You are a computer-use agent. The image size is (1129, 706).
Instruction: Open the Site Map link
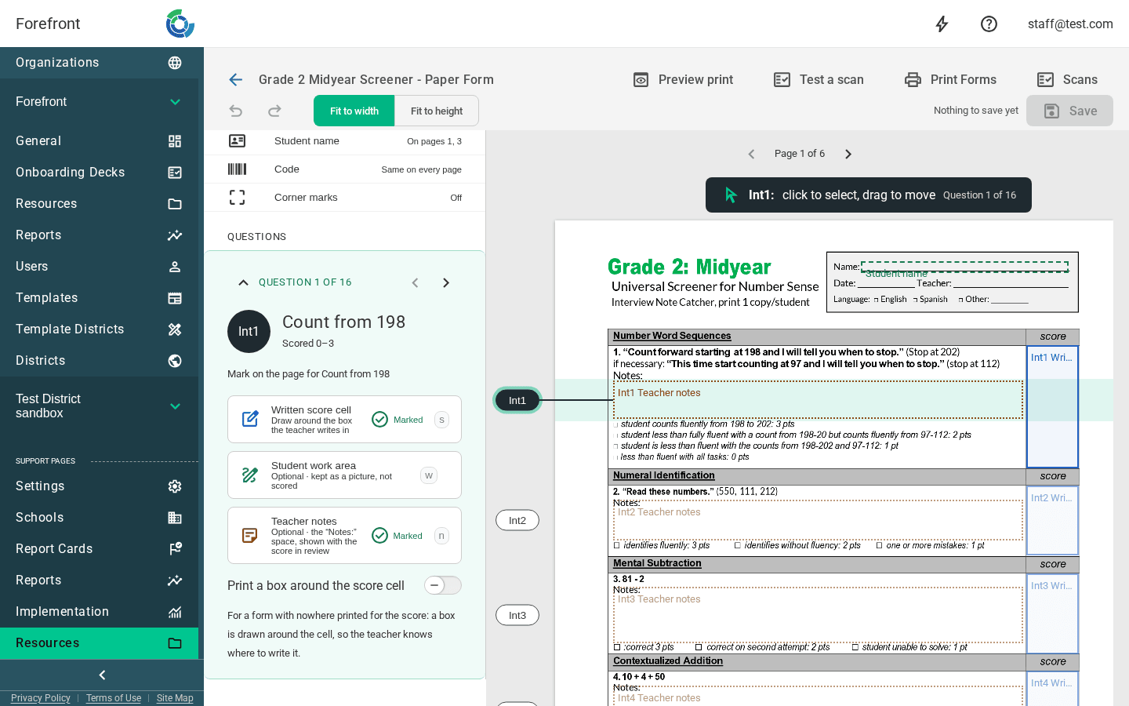[x=175, y=698]
